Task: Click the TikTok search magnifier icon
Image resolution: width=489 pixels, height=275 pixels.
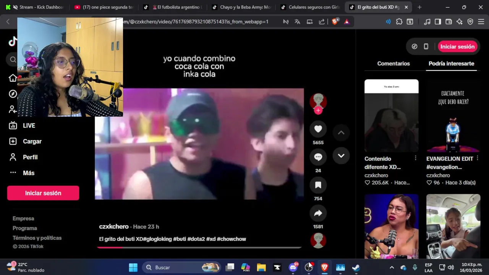Action: pyautogui.click(x=13, y=59)
